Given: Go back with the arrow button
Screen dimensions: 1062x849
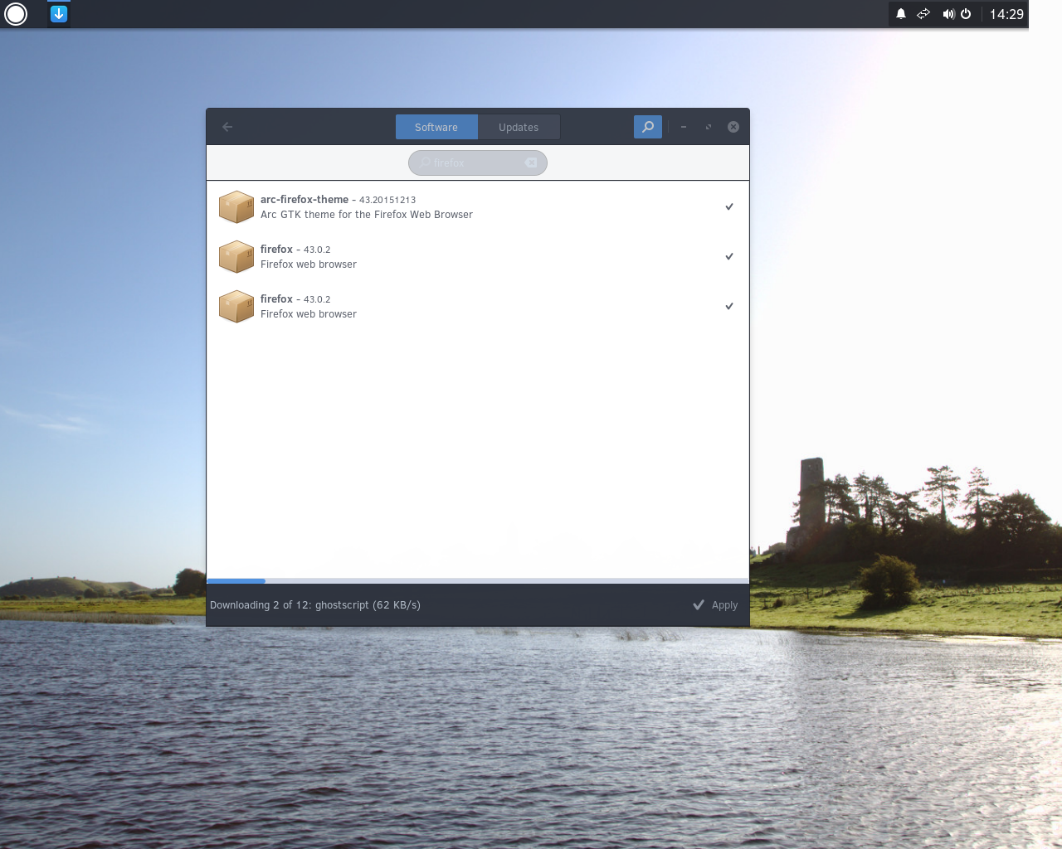Looking at the screenshot, I should point(227,127).
